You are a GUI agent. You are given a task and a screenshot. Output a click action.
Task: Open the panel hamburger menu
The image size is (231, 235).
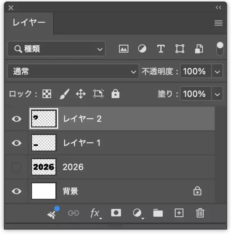tap(218, 23)
